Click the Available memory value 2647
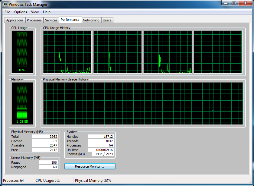The height and width of the screenshot is (186, 254). [x=45, y=145]
